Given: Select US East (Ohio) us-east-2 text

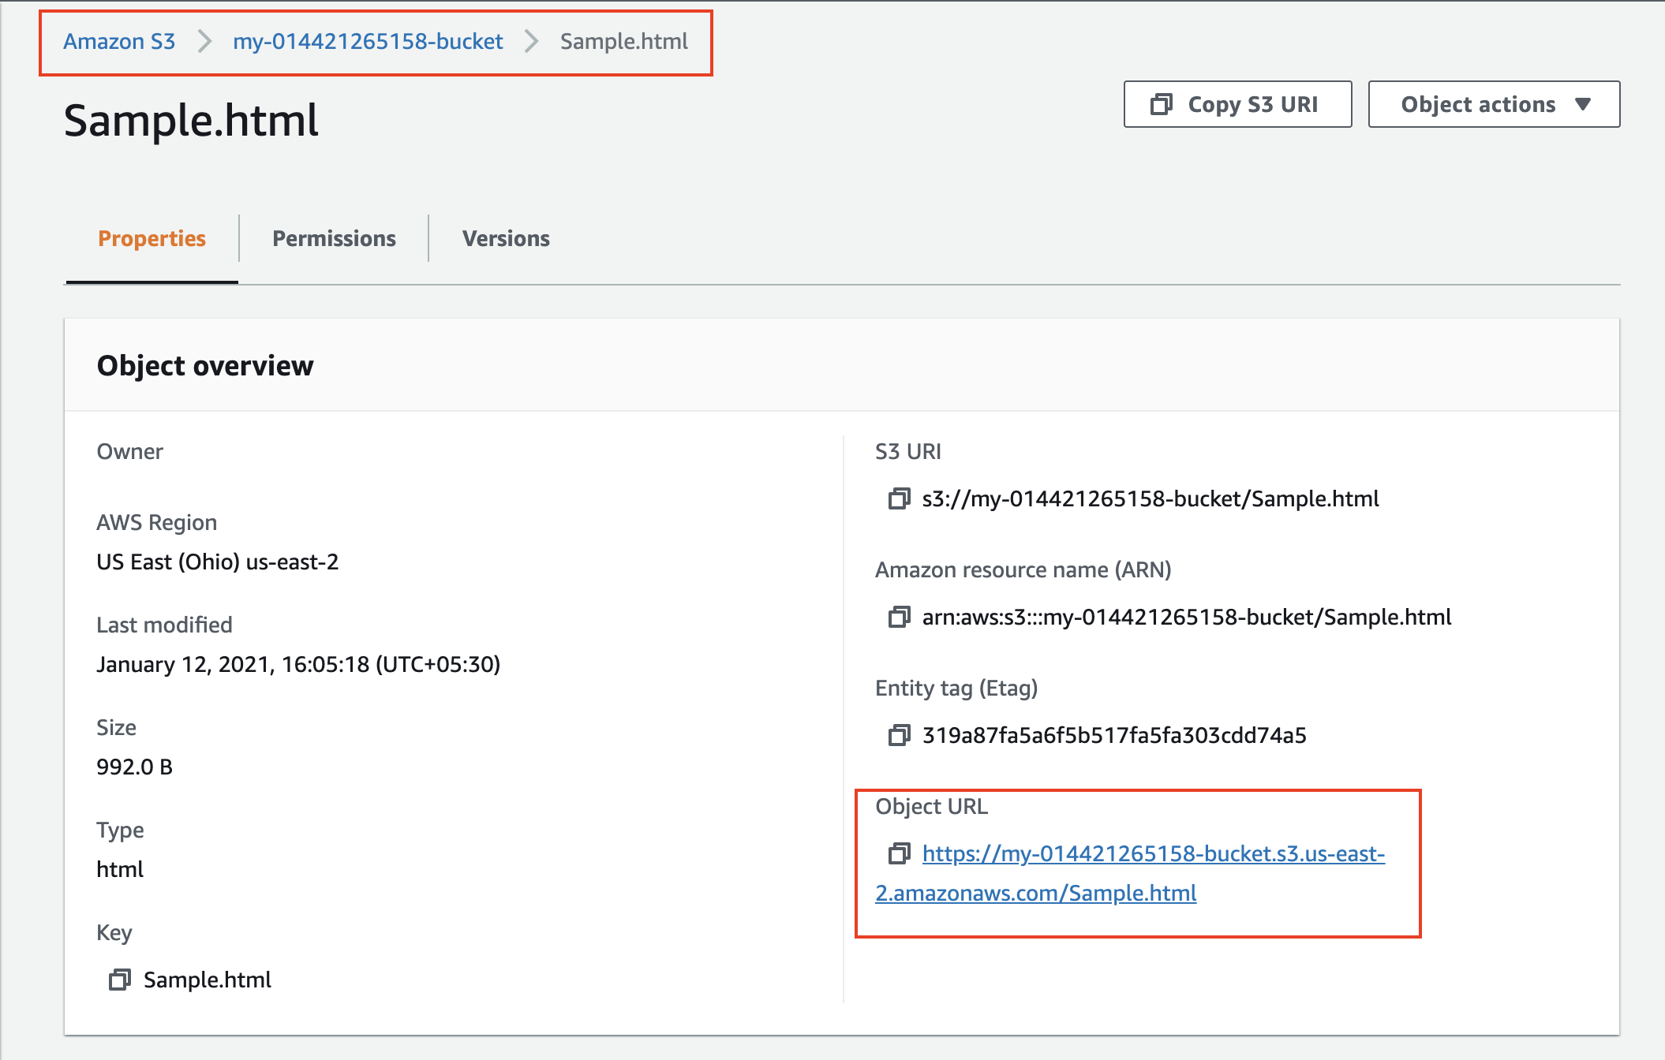Looking at the screenshot, I should click(x=218, y=562).
